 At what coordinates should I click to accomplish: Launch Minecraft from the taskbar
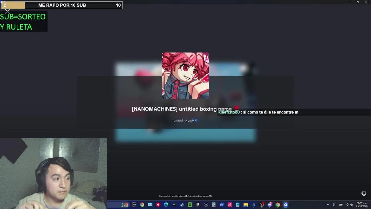(x=190, y=205)
